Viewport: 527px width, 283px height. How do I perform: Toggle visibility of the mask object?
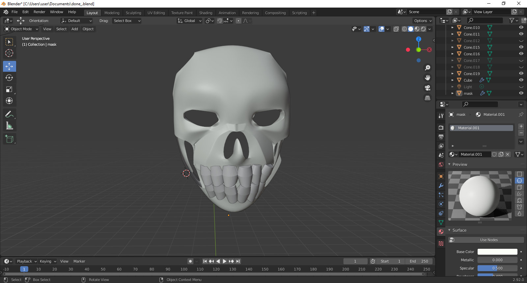(521, 93)
